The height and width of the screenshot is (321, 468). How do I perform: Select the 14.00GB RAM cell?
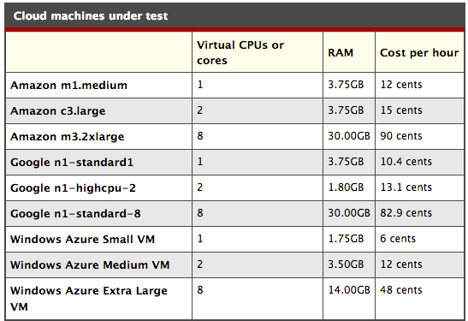point(349,290)
